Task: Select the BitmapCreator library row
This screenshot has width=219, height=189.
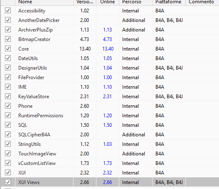Action: 110,39
